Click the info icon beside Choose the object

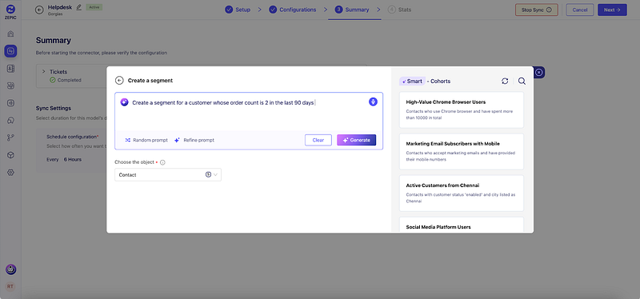[162, 162]
